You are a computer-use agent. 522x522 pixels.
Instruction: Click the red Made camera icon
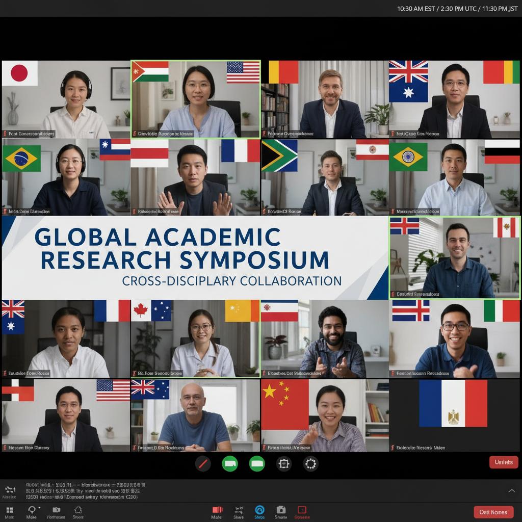coord(218,510)
